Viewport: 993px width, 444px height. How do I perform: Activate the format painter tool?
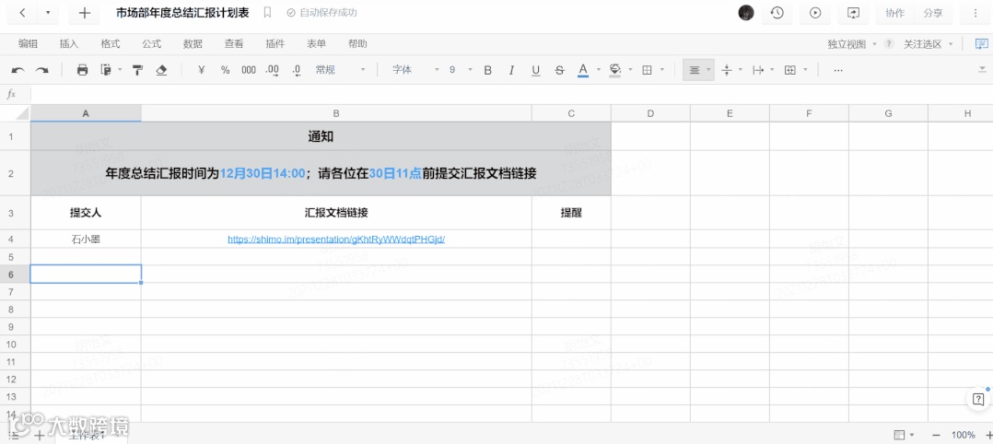(x=137, y=70)
